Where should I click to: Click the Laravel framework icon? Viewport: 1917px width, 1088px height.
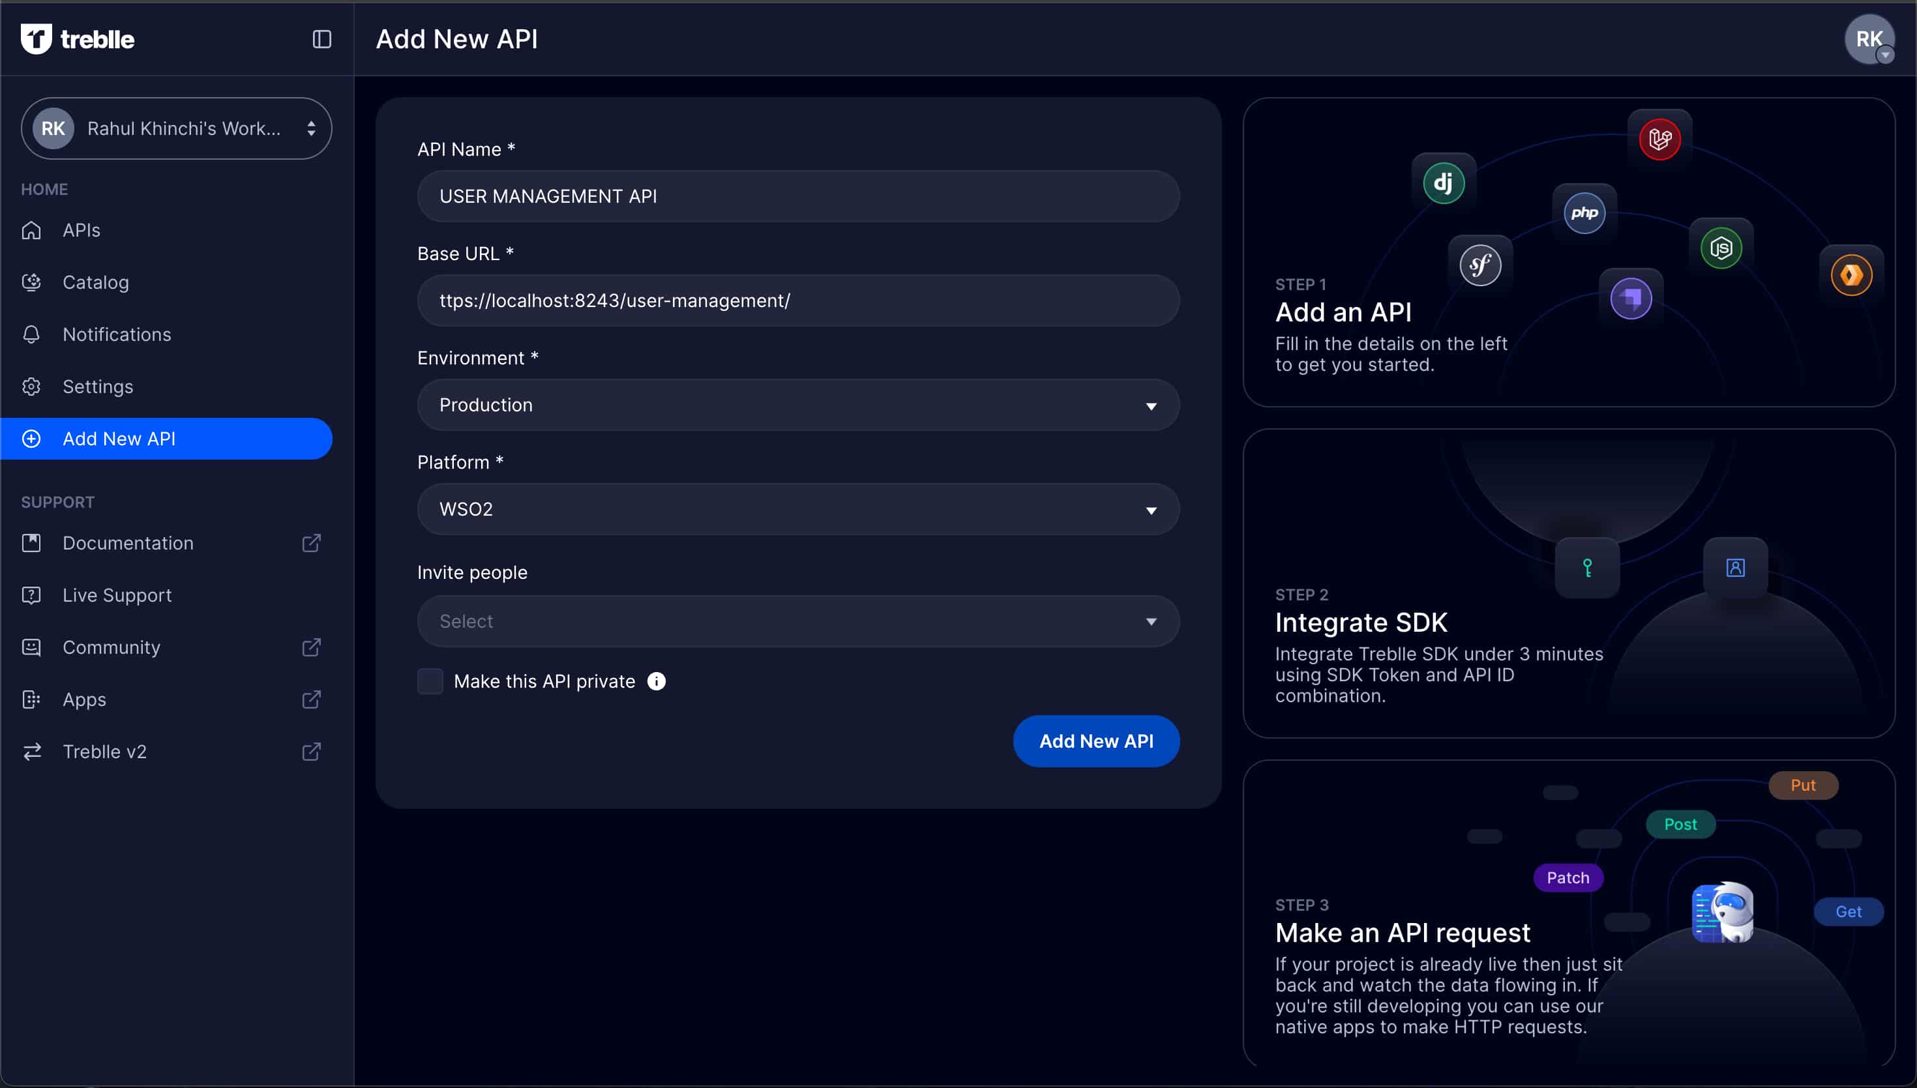point(1659,139)
